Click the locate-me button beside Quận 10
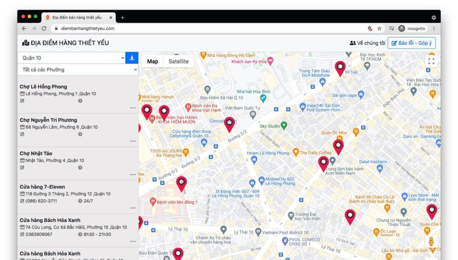This screenshot has height=260, width=458. pos(132,58)
